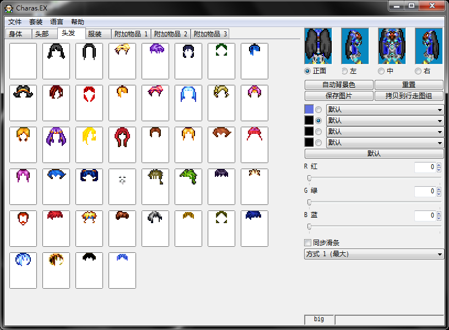The image size is (449, 330).
Task: Choose the dark red long curly hair
Action: (122, 145)
